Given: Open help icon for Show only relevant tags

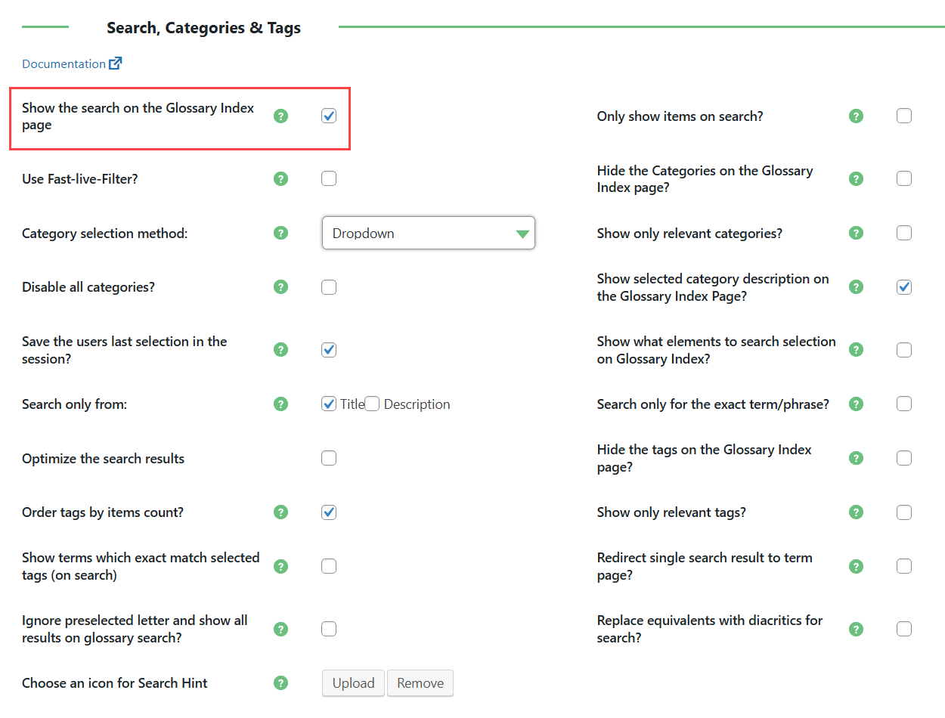Looking at the screenshot, I should 856,512.
